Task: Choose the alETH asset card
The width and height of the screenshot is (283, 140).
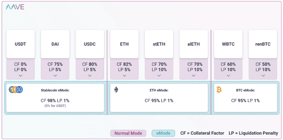Action: pyautogui.click(x=193, y=44)
